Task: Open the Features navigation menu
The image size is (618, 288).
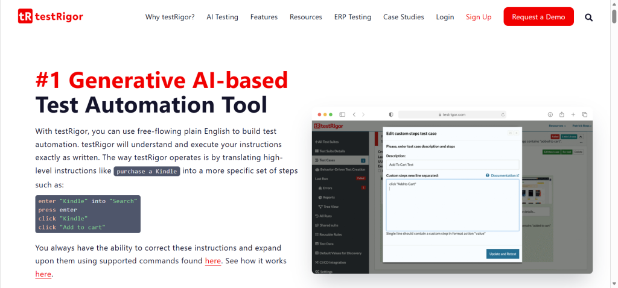Action: pos(264,17)
